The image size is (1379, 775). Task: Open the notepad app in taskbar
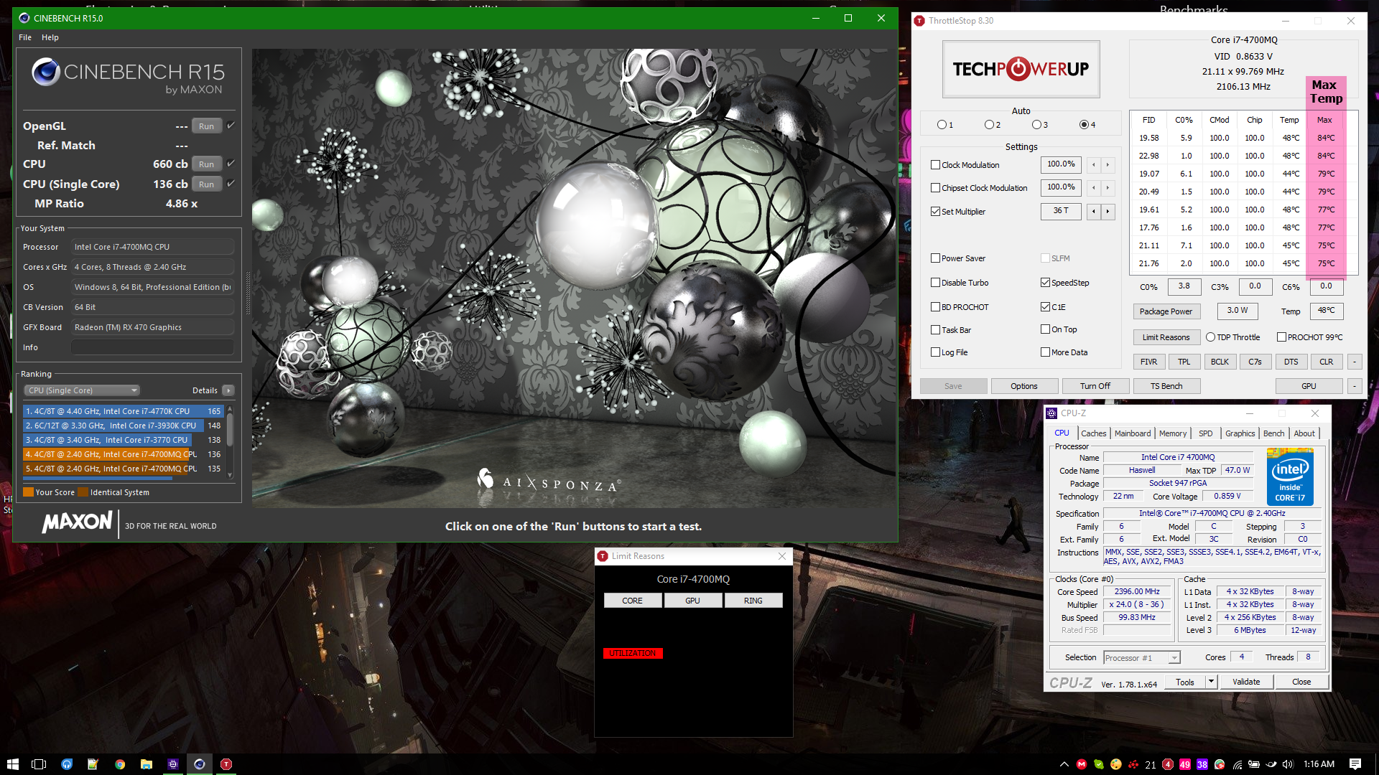[93, 764]
